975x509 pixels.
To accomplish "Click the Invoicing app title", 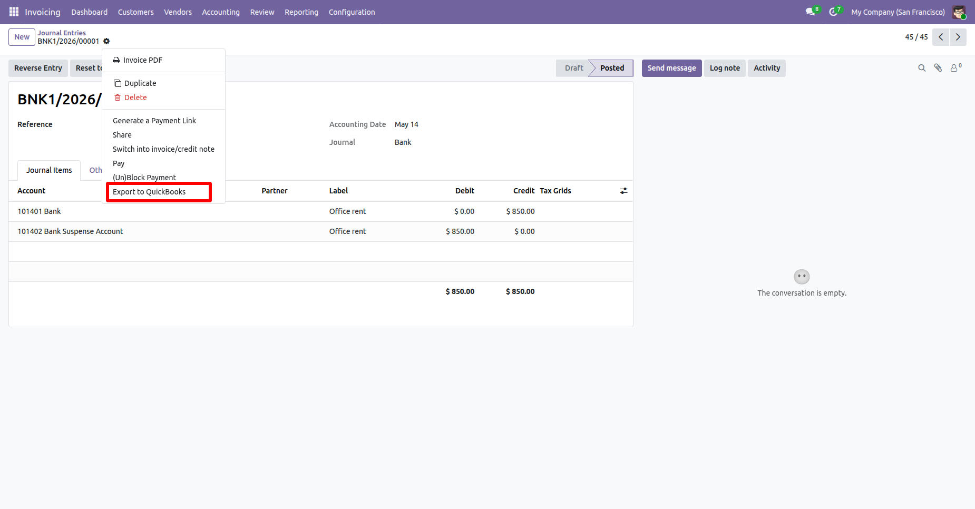I will point(43,12).
